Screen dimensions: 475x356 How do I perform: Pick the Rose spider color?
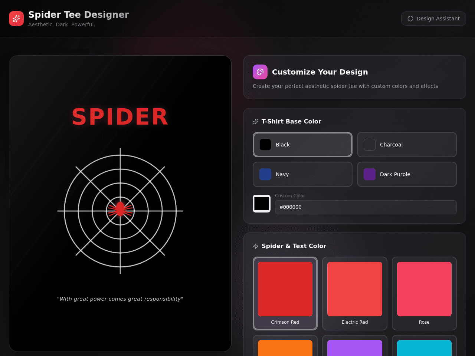(424, 293)
